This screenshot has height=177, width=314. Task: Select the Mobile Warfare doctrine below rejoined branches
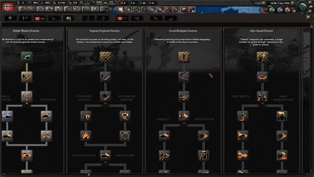(26, 155)
